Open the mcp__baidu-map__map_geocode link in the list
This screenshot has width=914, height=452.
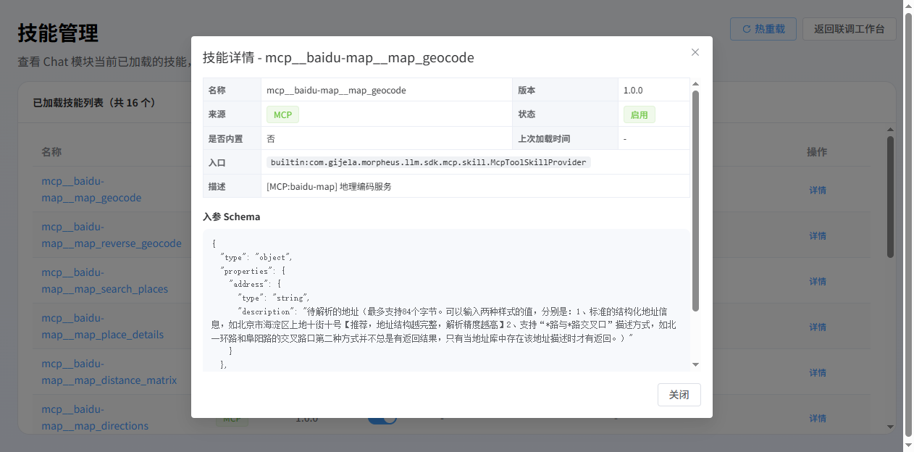coord(91,190)
